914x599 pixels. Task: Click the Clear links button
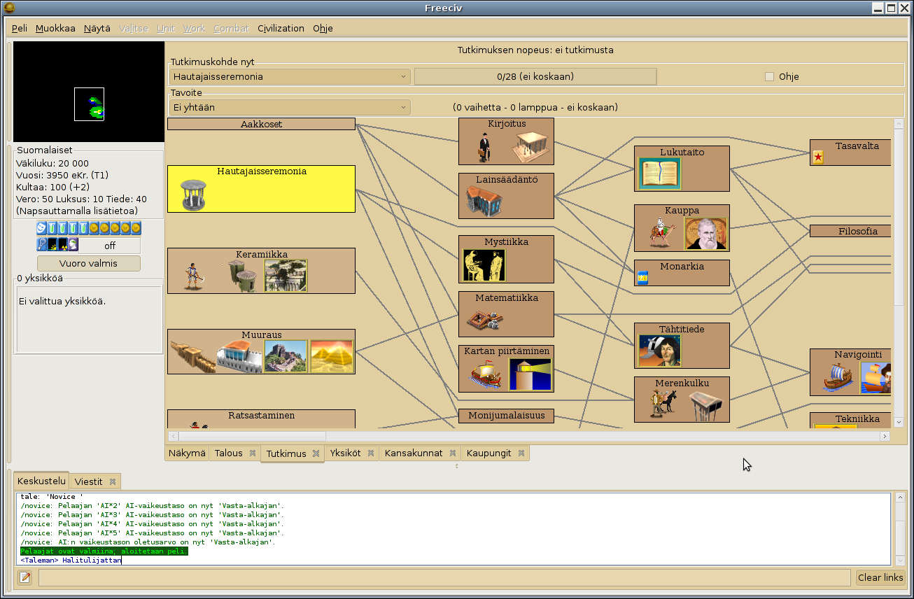coord(880,577)
